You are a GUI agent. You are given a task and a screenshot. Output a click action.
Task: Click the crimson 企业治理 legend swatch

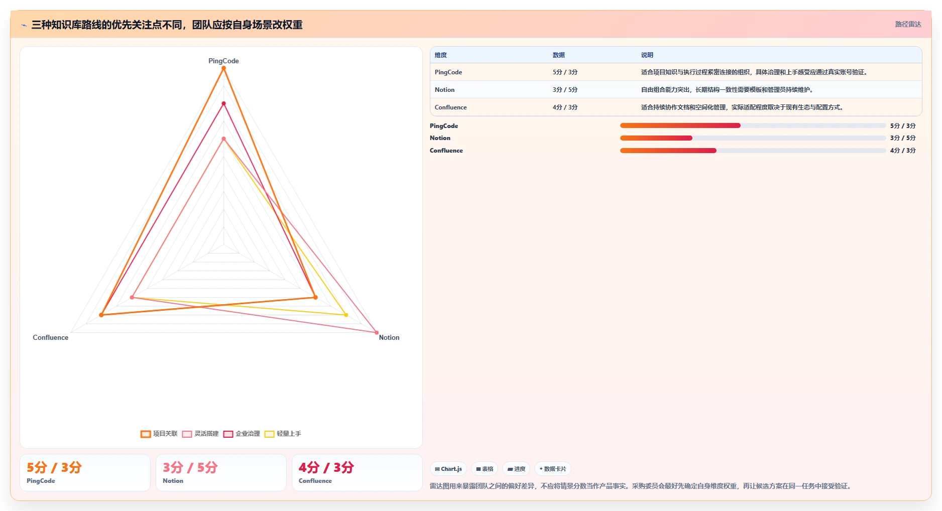tap(228, 434)
